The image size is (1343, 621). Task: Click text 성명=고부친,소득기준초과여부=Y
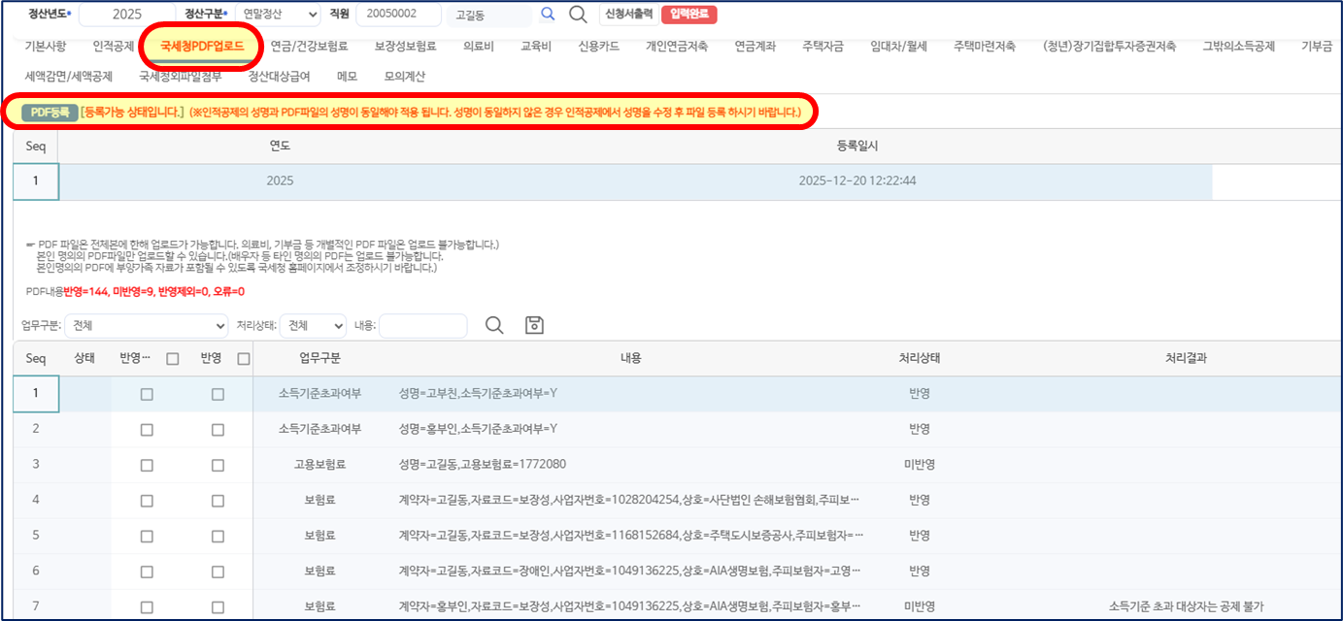[478, 394]
